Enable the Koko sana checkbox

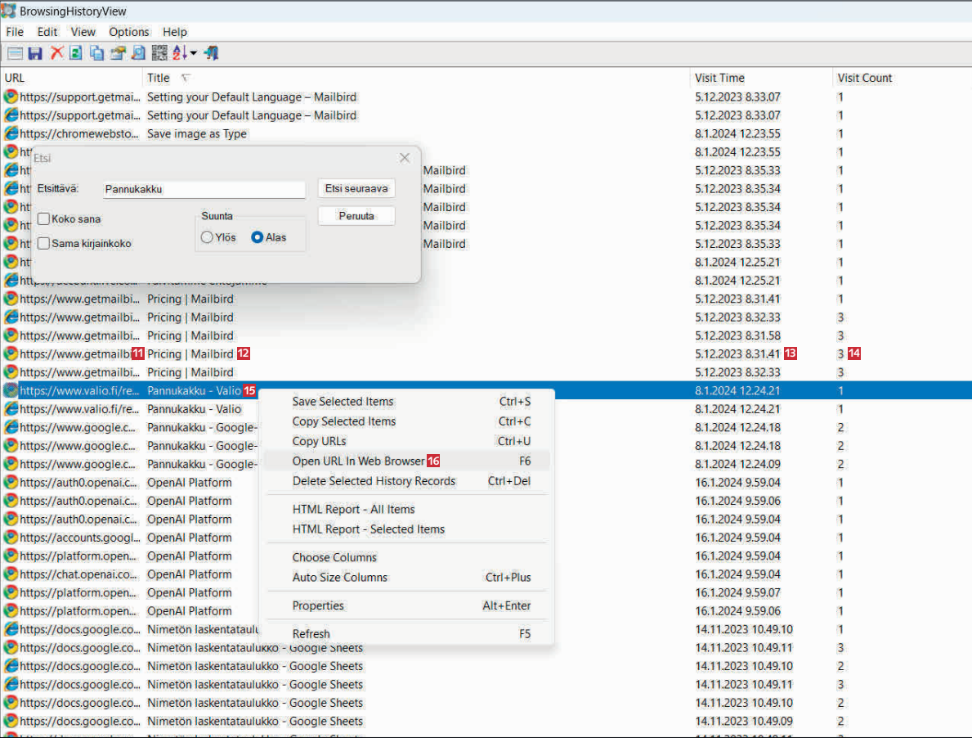[44, 219]
